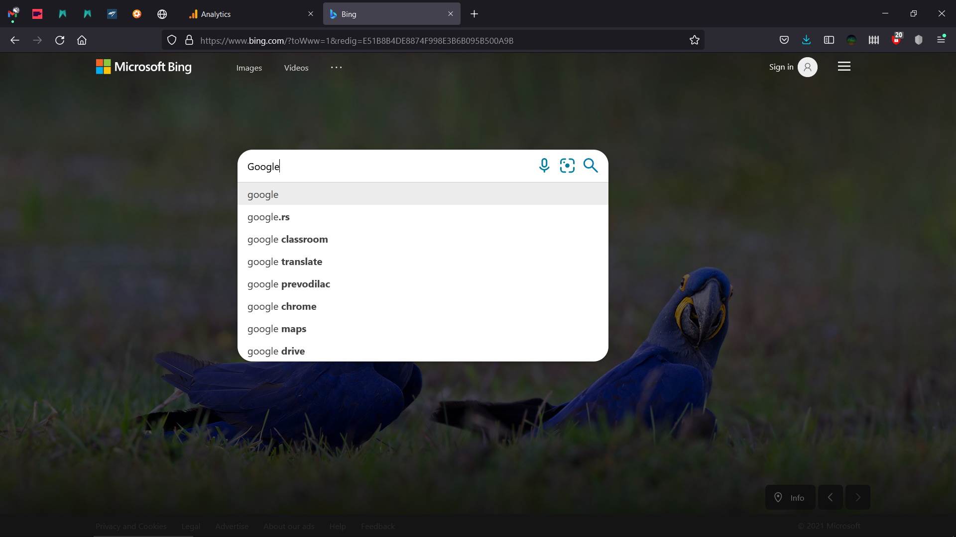The height and width of the screenshot is (537, 956).
Task: Click the Sign in button
Action: (781, 67)
